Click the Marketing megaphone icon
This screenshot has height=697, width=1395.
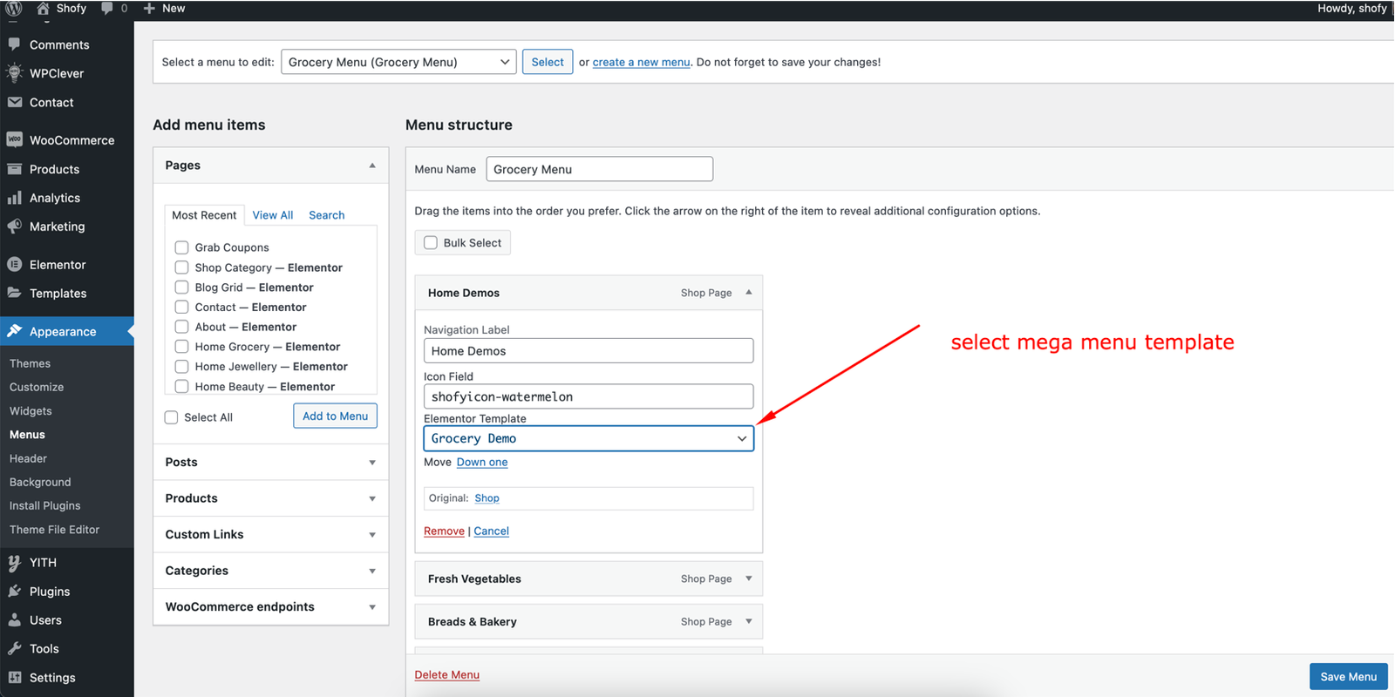click(x=14, y=227)
